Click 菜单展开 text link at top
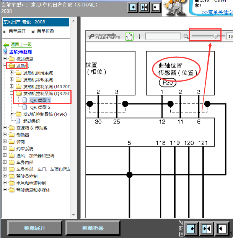 [x=17, y=31]
